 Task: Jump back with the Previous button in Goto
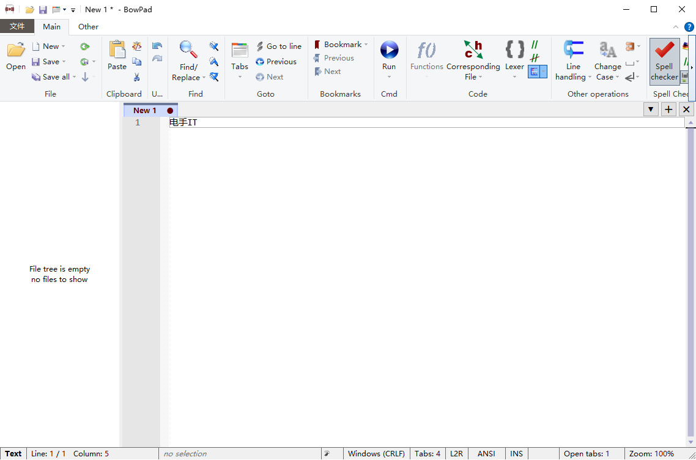tap(276, 62)
